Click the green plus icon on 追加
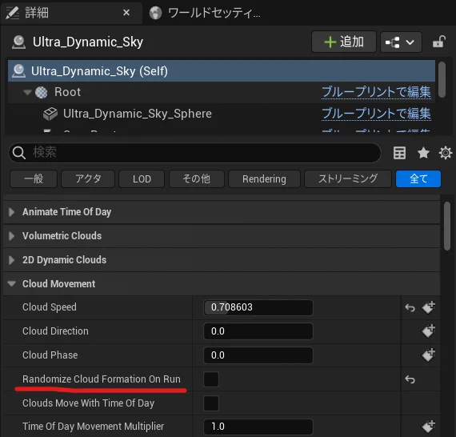 [x=330, y=42]
